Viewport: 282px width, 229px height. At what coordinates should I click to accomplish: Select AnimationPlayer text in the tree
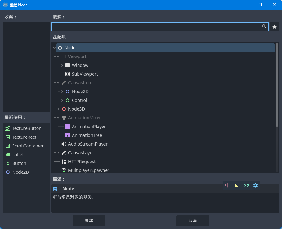tap(89, 127)
